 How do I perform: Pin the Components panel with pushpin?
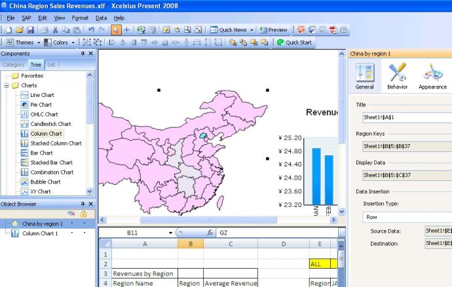click(x=83, y=54)
